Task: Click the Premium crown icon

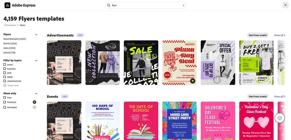Action: pos(34,102)
